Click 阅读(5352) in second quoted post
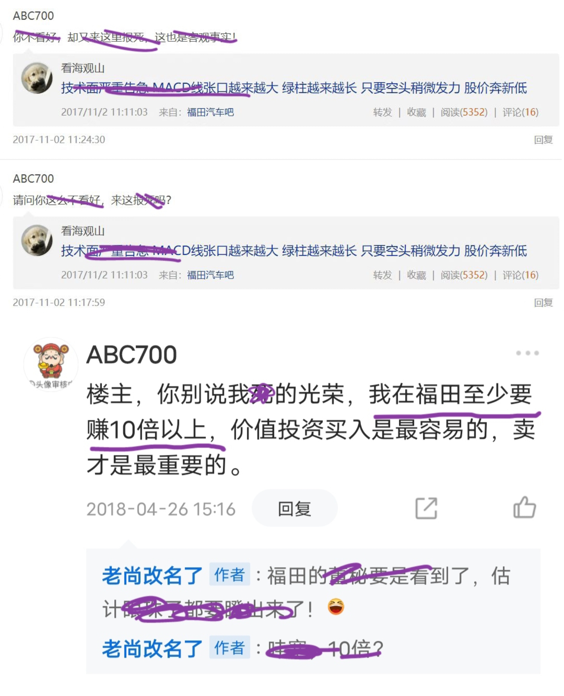The image size is (564, 696). 464,275
